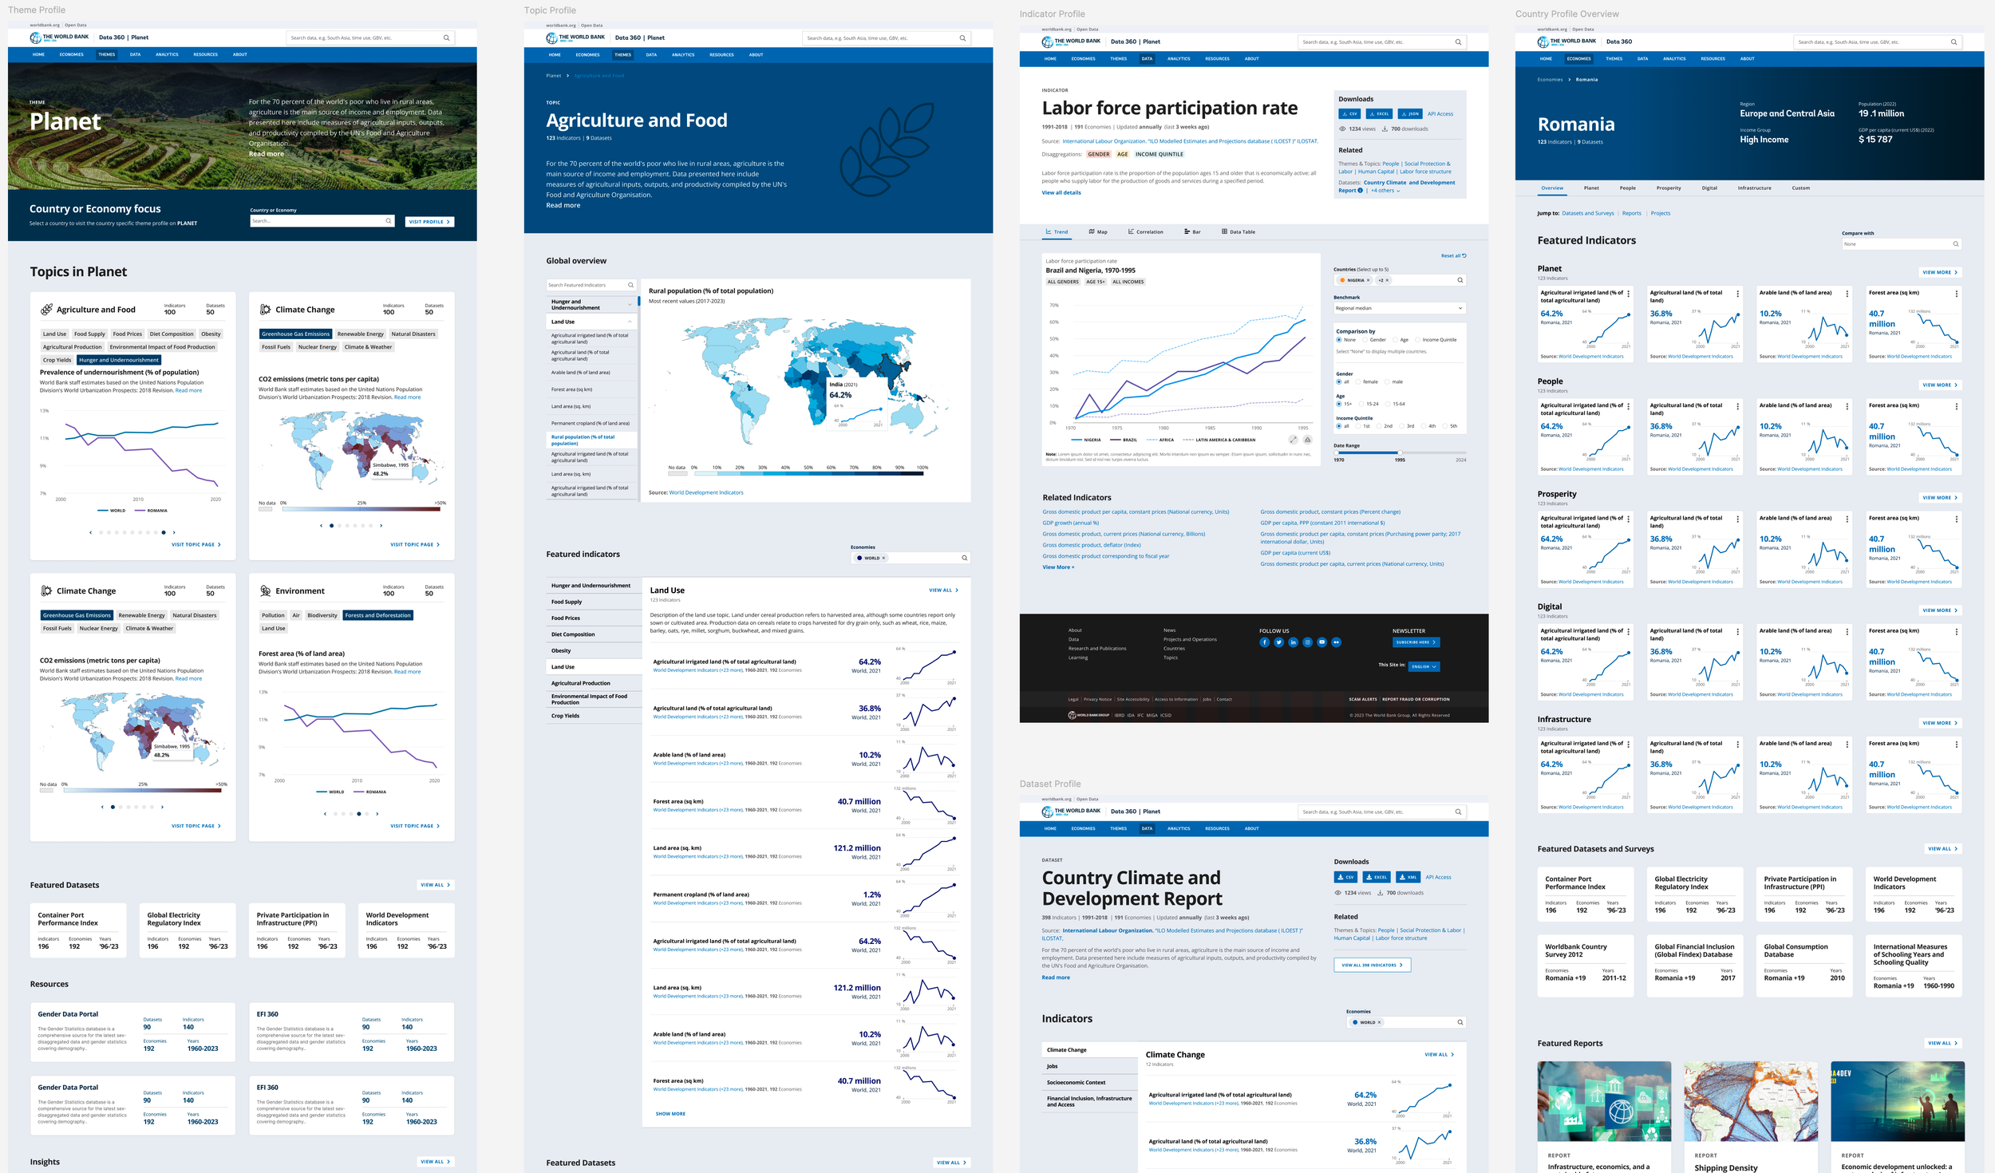Click the Shipping Density report thumbnail

(x=1750, y=1101)
